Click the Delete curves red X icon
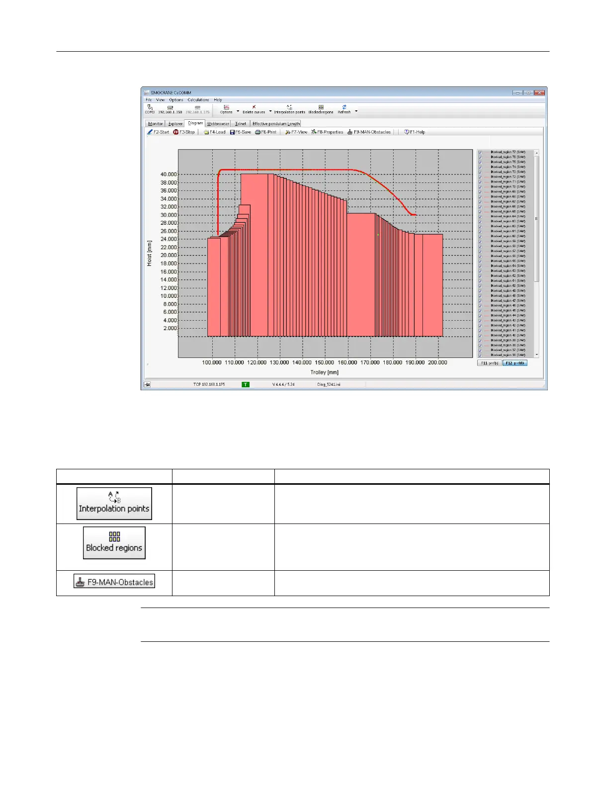Viewport: 592px width, 789px height. [254, 107]
